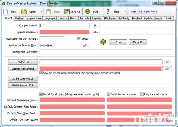Image resolution: width=178 pixels, height=127 pixels.
Task: Click the 64-bit Support DLL button
Action: (x=23, y=85)
